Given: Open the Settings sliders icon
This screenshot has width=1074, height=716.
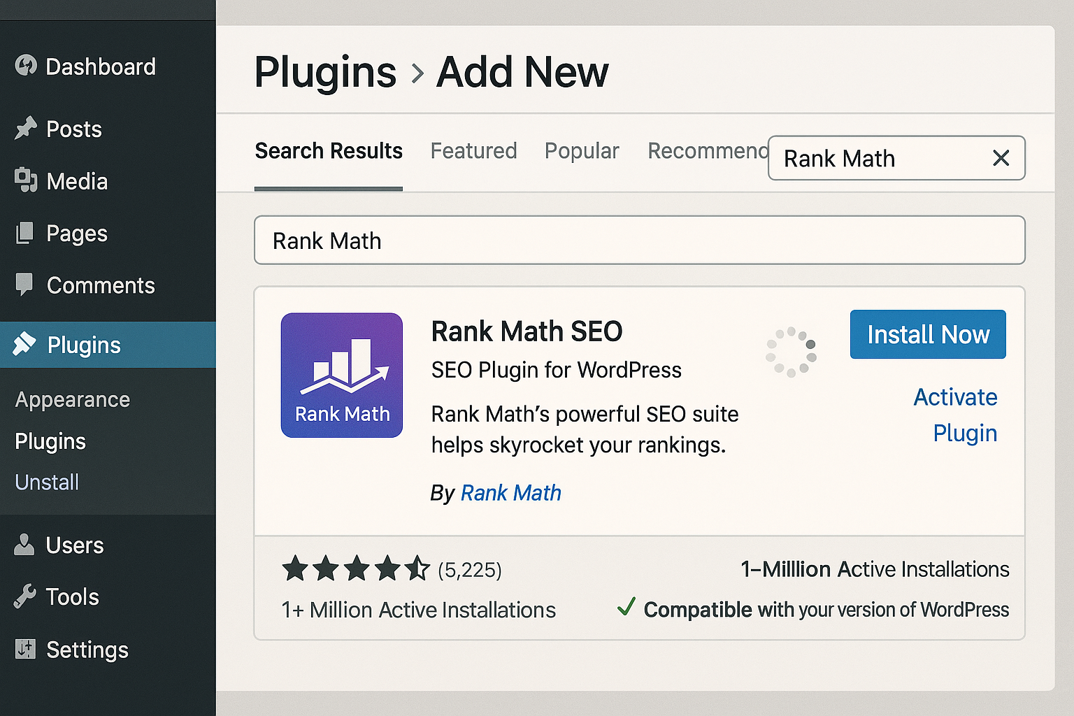Looking at the screenshot, I should (25, 649).
